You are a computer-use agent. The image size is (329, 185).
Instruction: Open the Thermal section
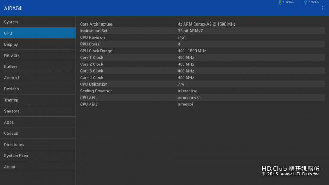point(38,100)
